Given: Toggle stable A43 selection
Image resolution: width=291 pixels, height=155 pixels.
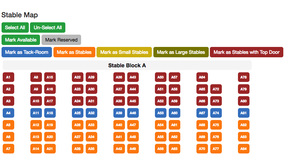Looking at the screenshot, I should pyautogui.click(x=133, y=77).
